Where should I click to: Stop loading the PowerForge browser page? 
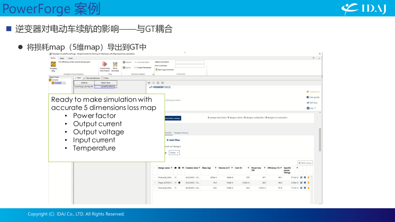162,83
